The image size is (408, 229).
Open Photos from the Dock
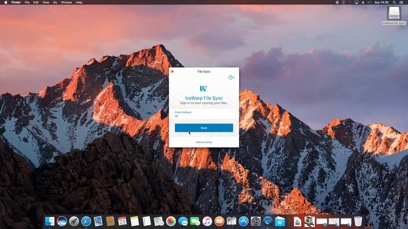tap(171, 221)
